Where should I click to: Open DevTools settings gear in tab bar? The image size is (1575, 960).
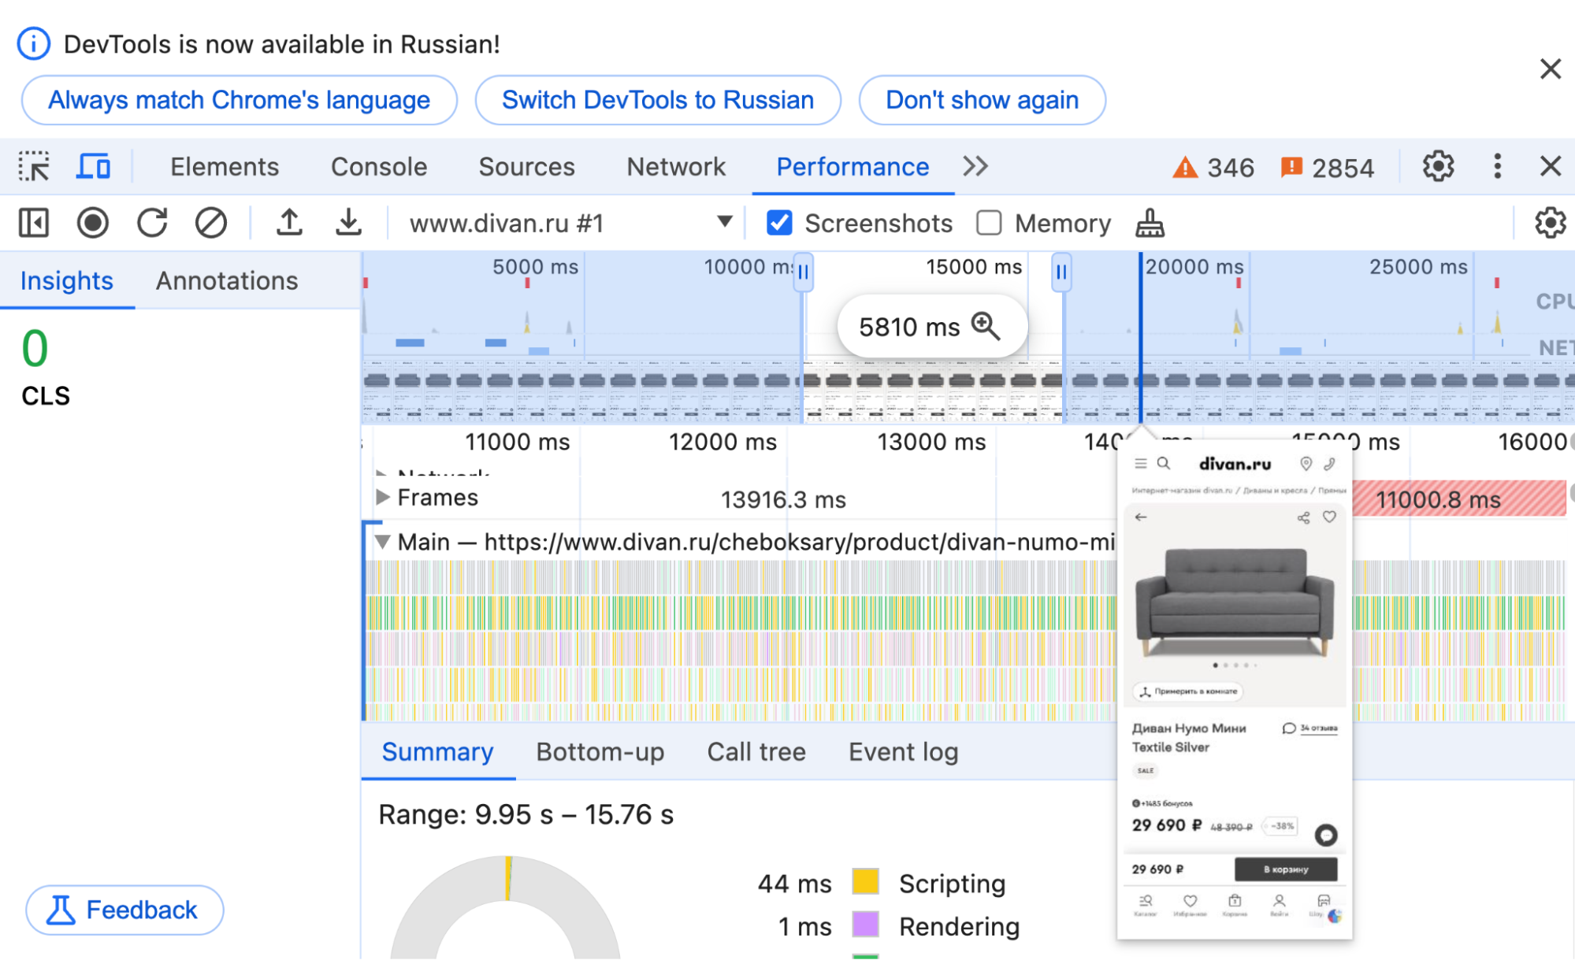pyautogui.click(x=1438, y=167)
